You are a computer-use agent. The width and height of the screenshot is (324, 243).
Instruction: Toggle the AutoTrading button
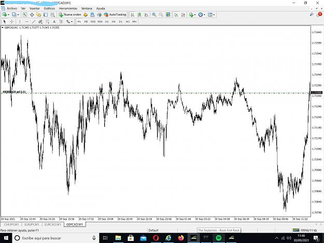click(115, 15)
